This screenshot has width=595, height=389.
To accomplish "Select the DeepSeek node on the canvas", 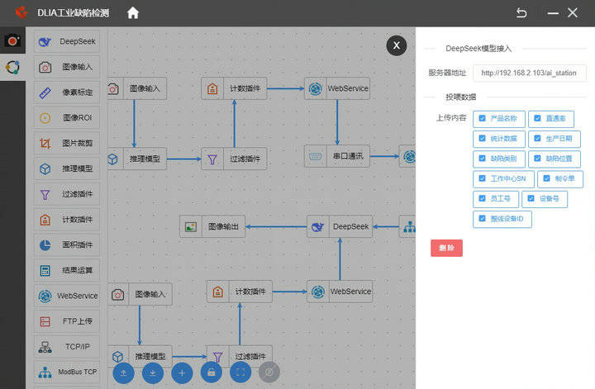I will 340,227.
